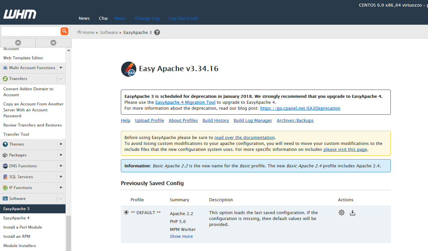Click Software in the breadcrumb

pyautogui.click(x=109, y=33)
